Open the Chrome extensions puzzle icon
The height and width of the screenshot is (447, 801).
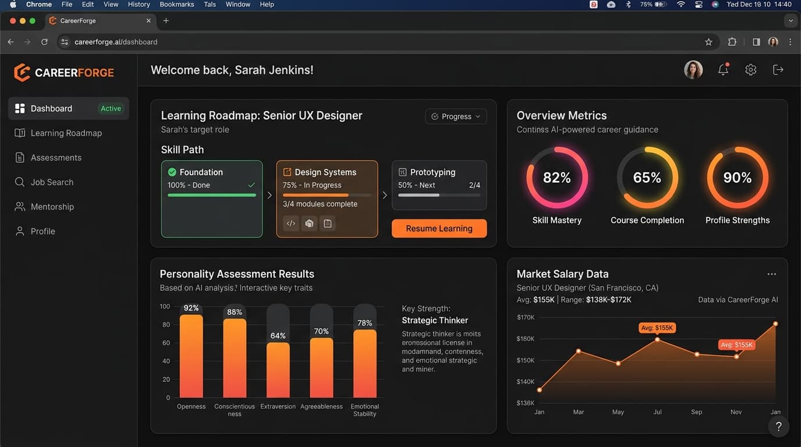point(732,42)
